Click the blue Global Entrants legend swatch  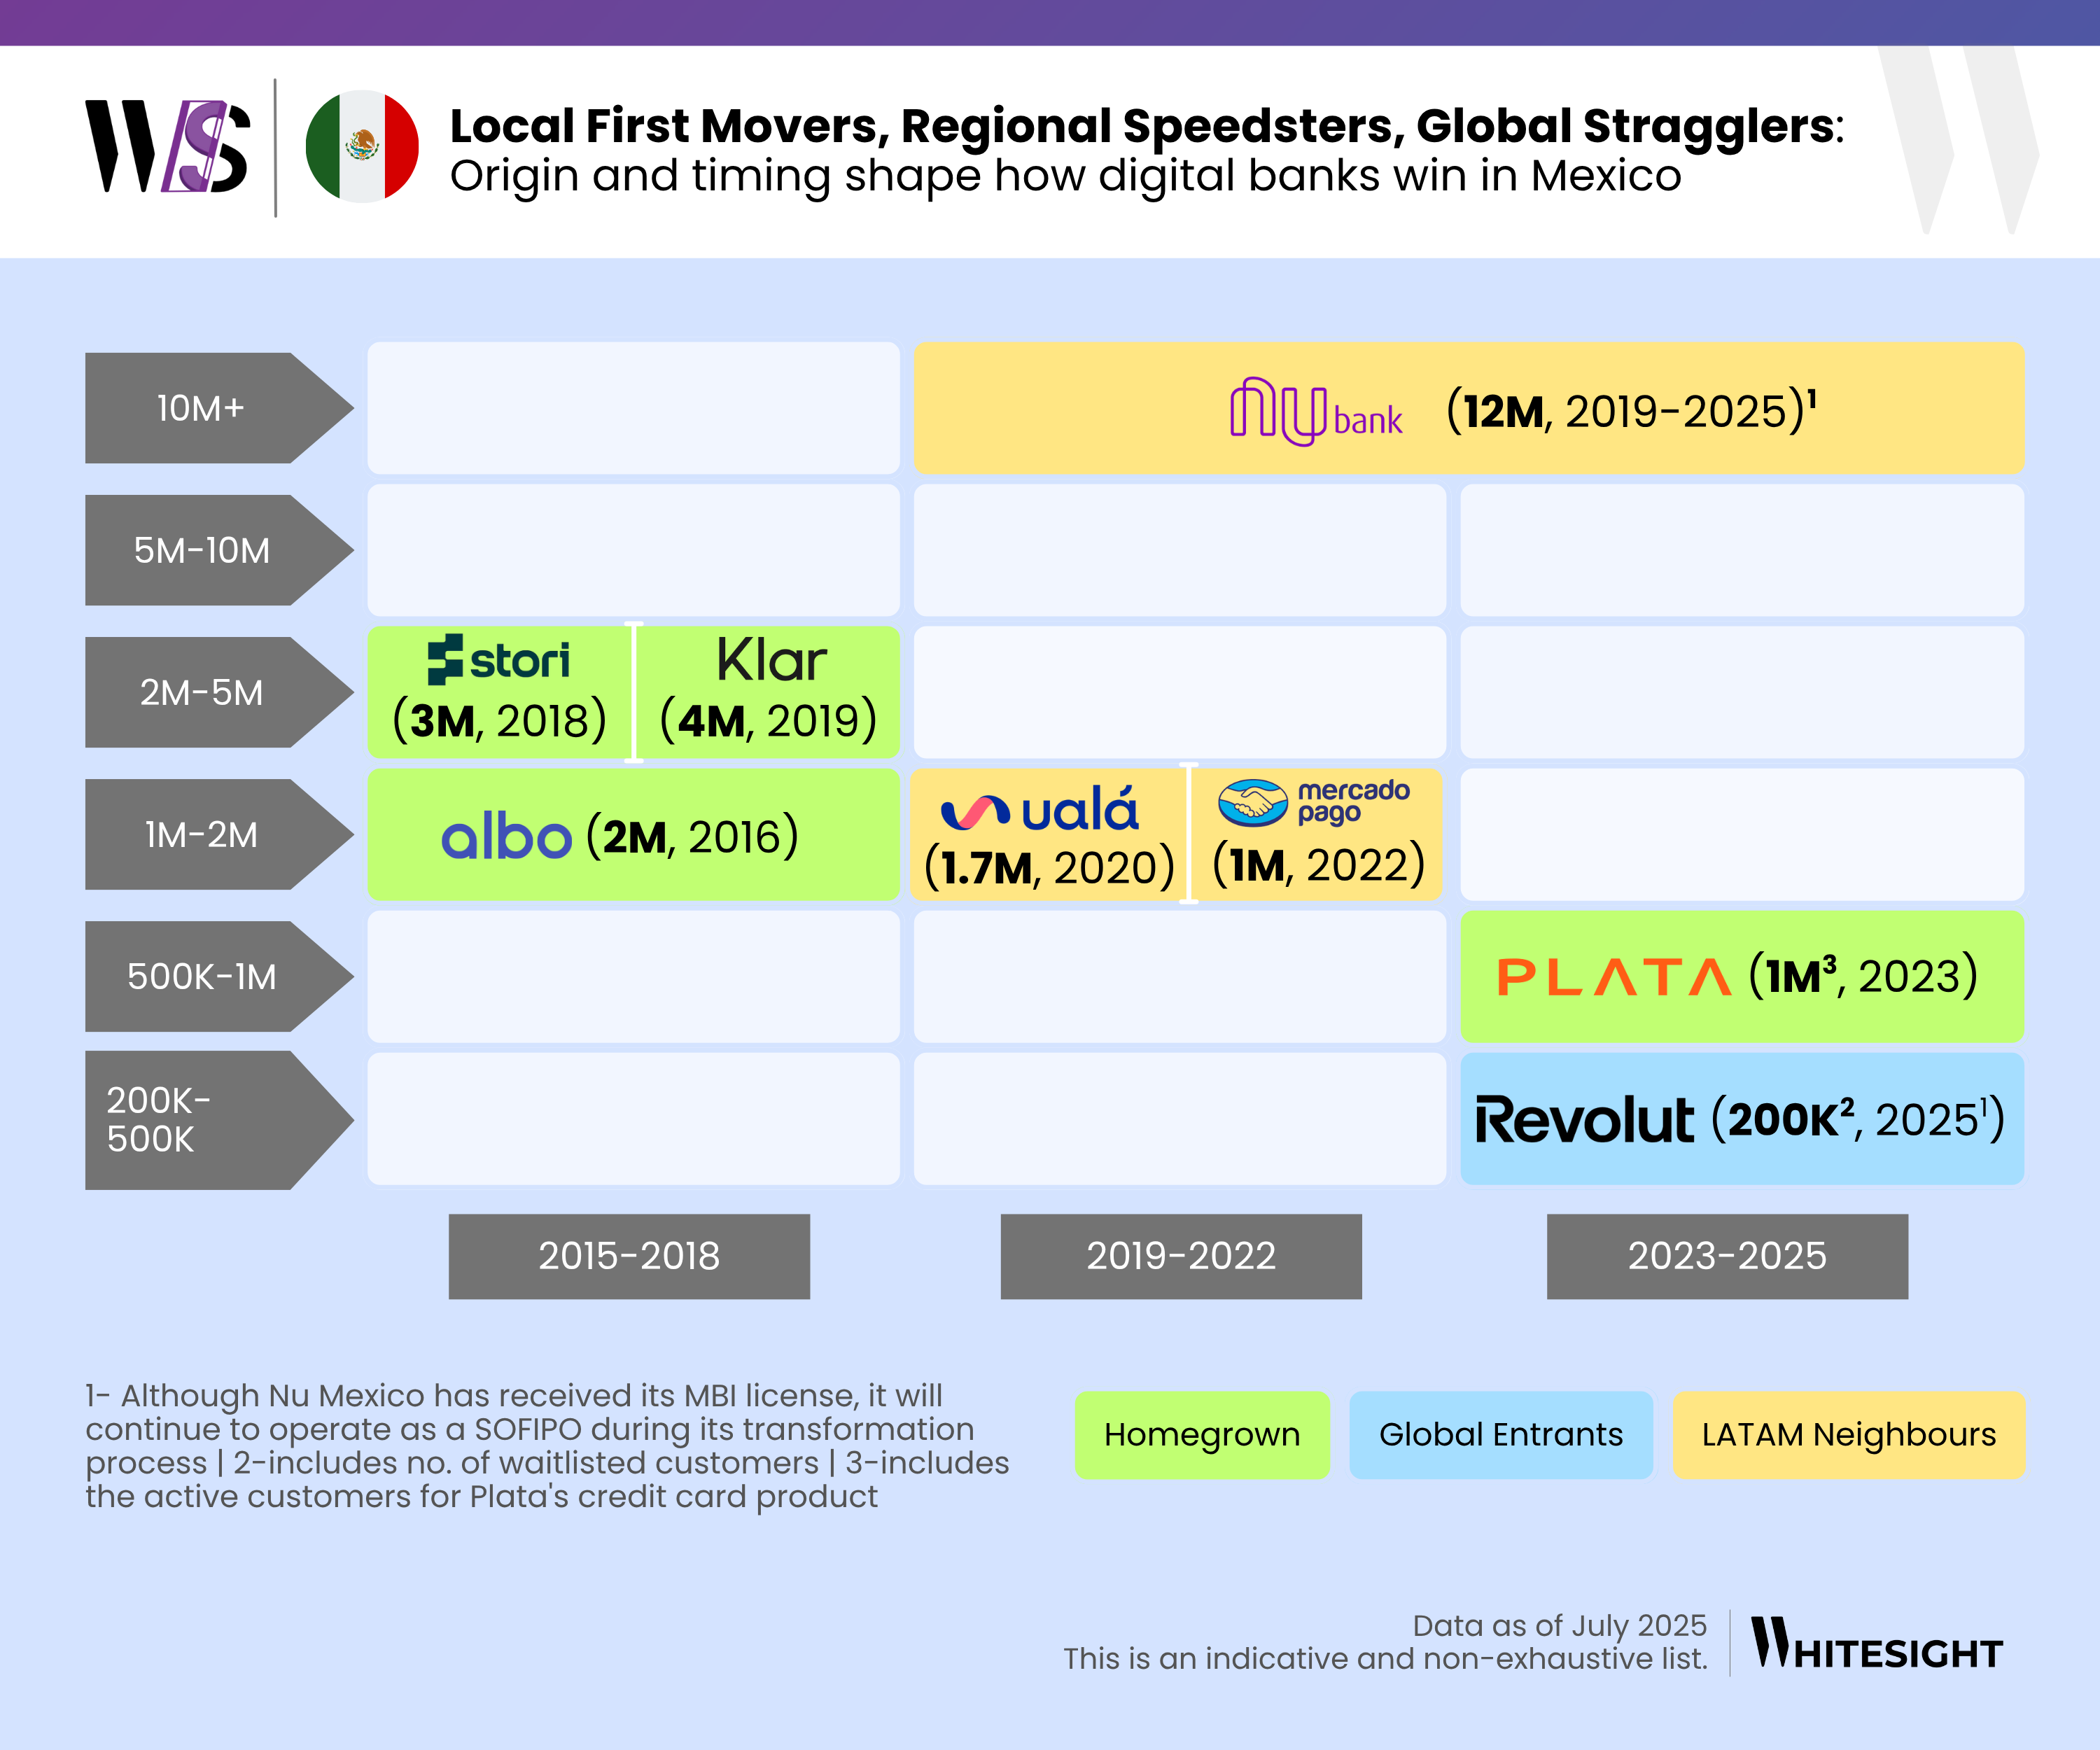coord(1500,1434)
